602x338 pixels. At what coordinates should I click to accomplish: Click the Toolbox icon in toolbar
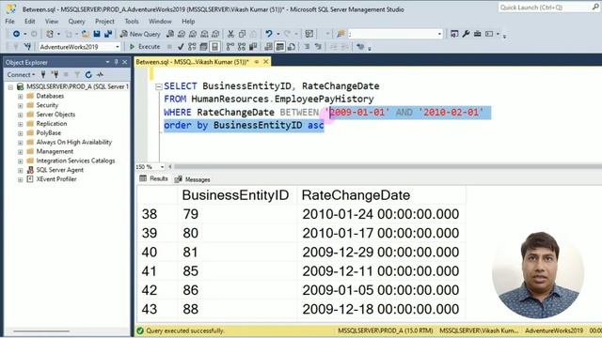point(477,34)
